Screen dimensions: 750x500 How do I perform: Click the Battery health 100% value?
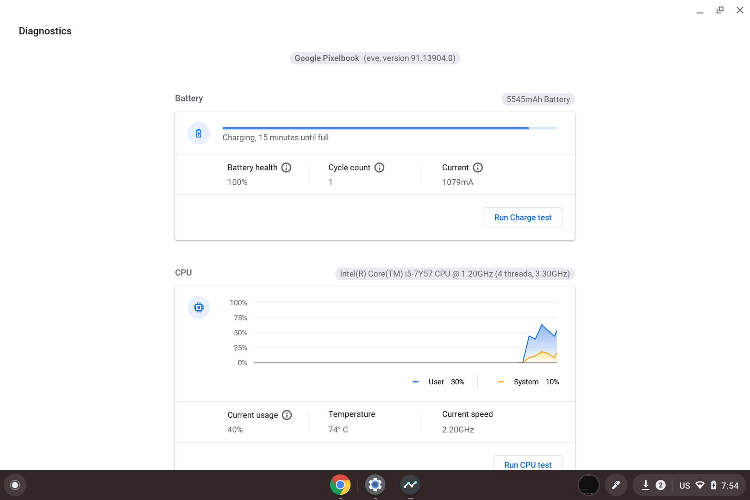point(237,182)
